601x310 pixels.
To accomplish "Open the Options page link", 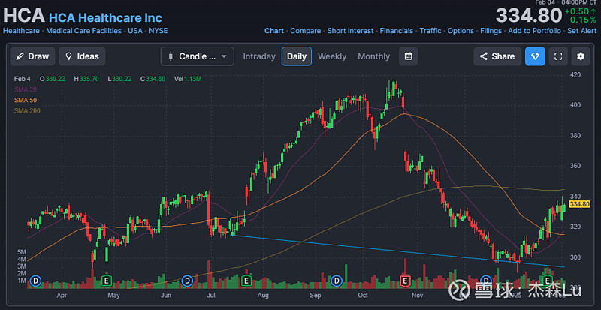I will (461, 31).
